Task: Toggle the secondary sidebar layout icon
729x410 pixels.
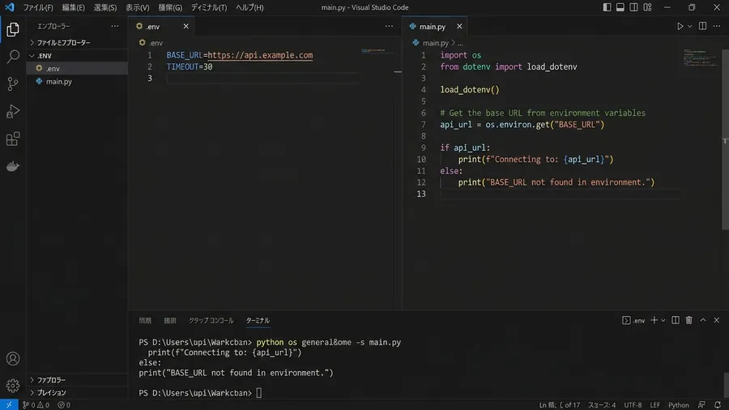Action: click(x=633, y=7)
